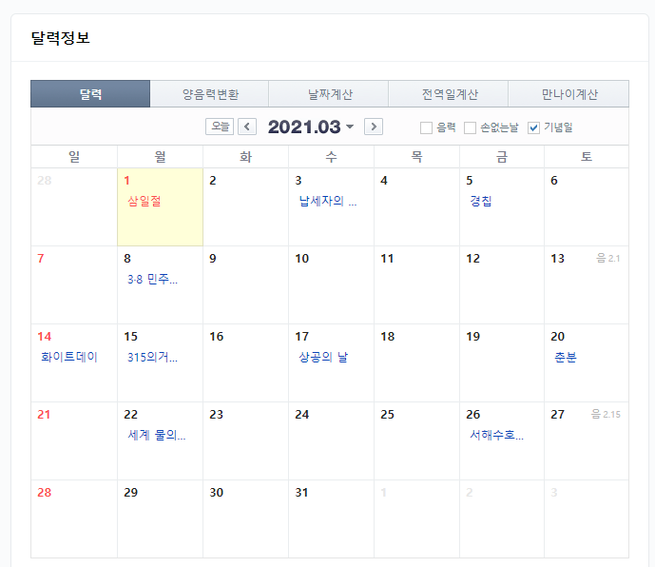655x567 pixels.
Task: Click the 오늘 button
Action: (x=220, y=127)
